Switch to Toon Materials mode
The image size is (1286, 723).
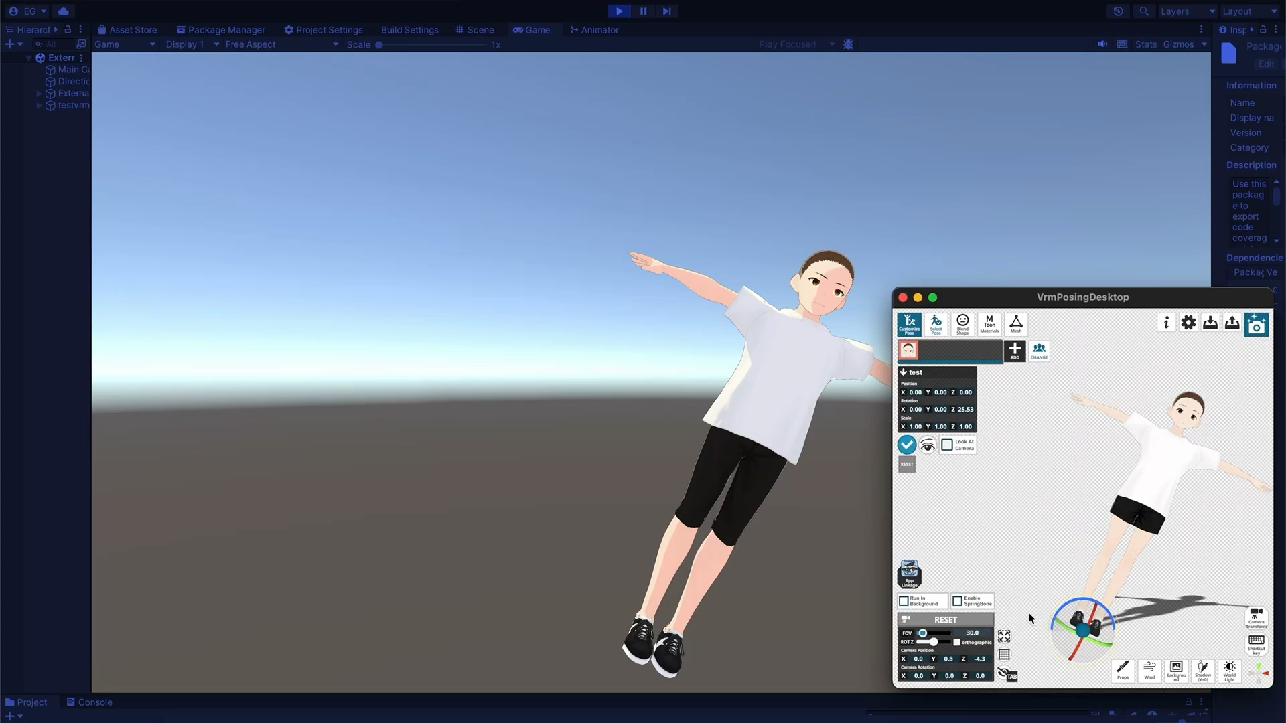989,324
